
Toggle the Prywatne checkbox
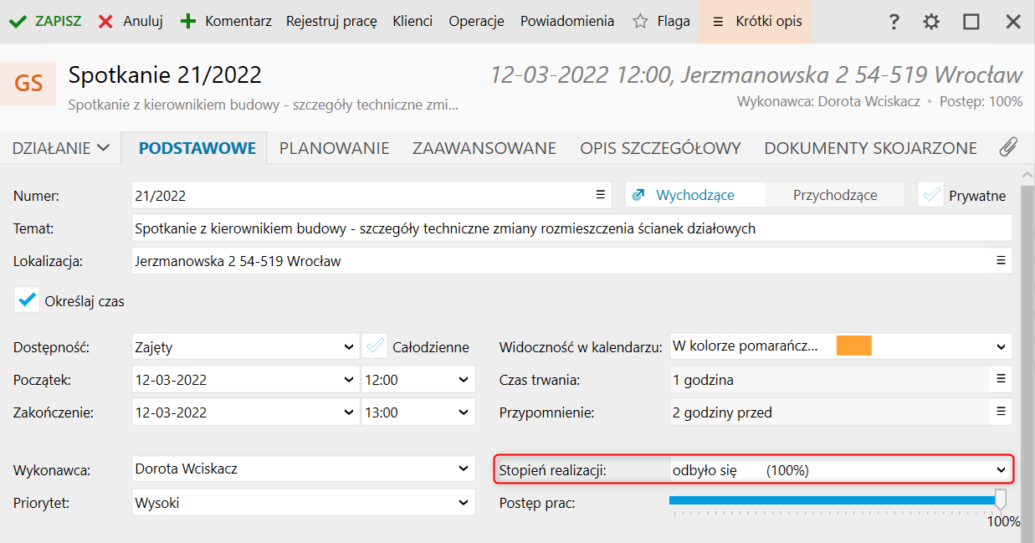pos(931,195)
